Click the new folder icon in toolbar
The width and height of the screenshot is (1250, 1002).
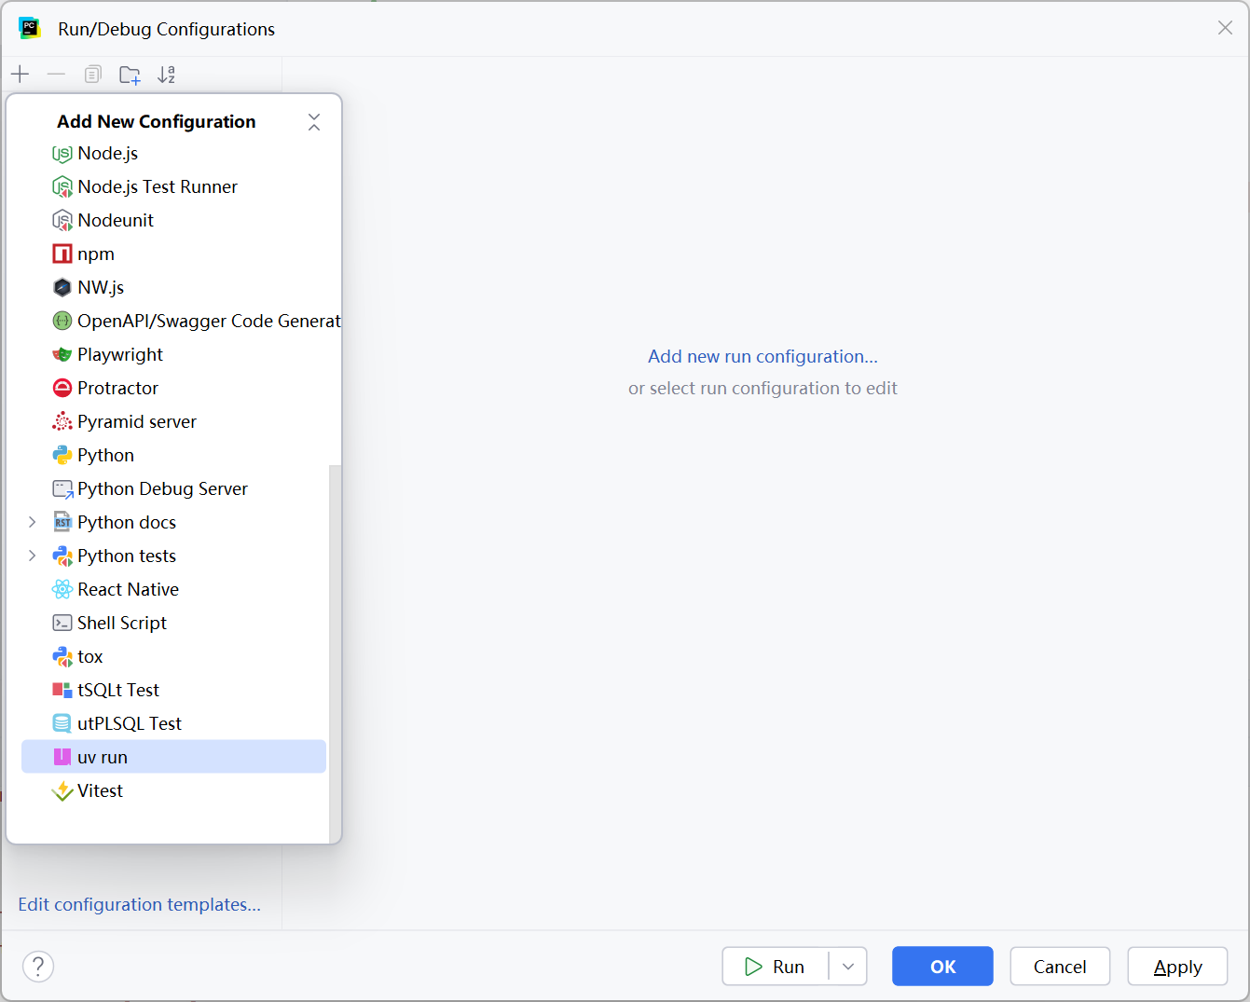tap(130, 75)
